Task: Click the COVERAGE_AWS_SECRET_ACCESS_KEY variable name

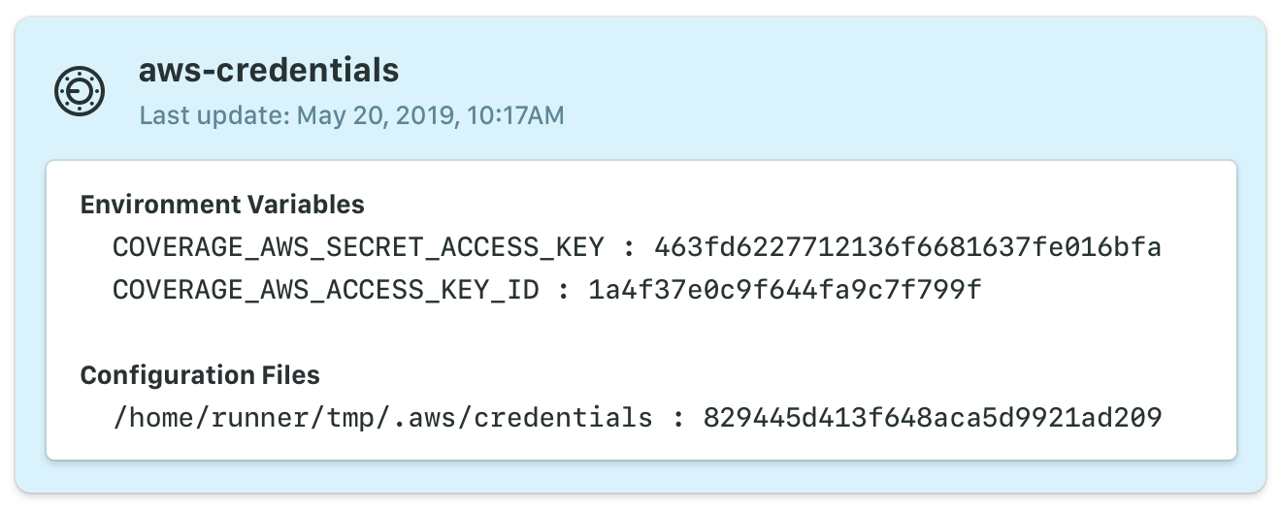Action: tap(358, 247)
